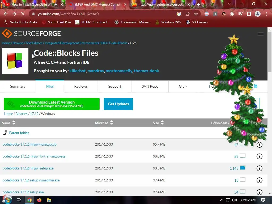This screenshot has width=272, height=204.
Task: Open the killerbot author profile
Action: coord(77,71)
